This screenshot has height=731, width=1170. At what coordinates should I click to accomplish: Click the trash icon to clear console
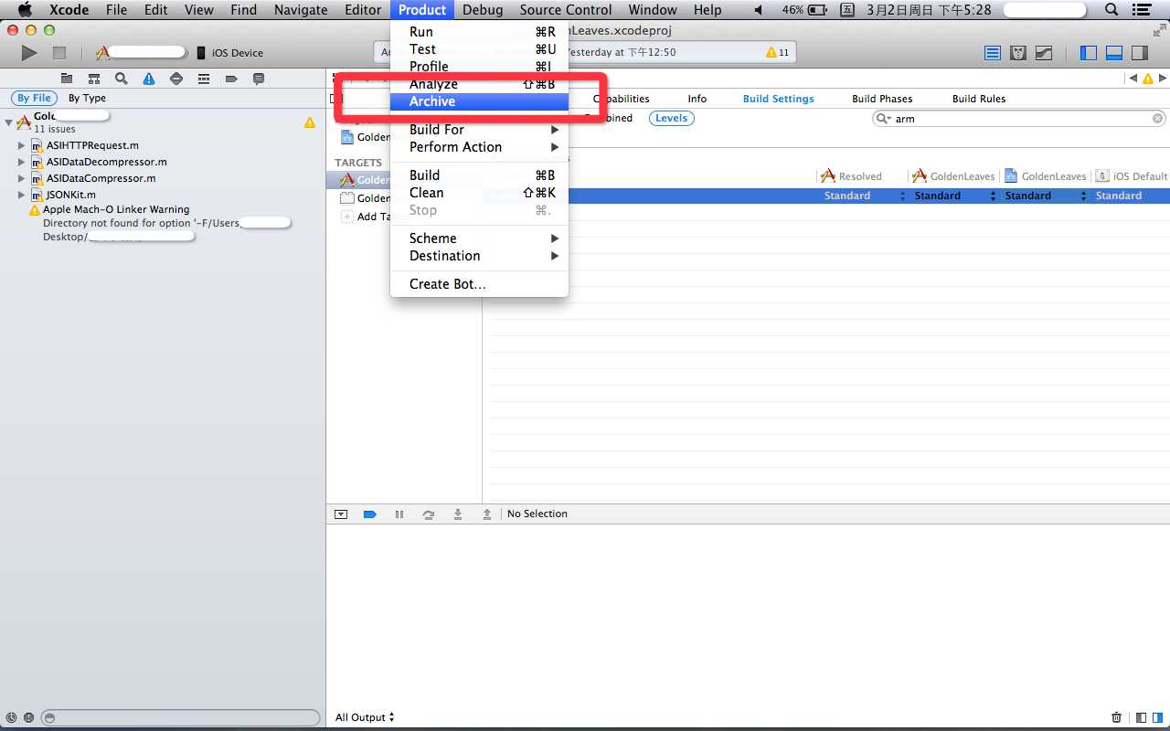point(1116,718)
